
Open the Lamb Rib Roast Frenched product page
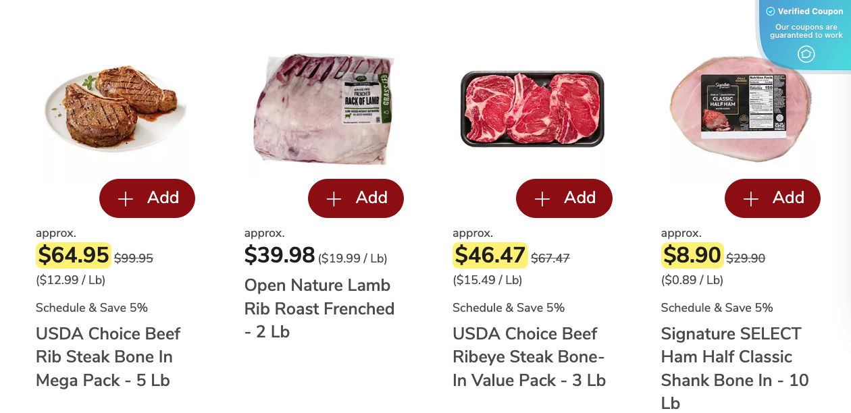tap(319, 308)
